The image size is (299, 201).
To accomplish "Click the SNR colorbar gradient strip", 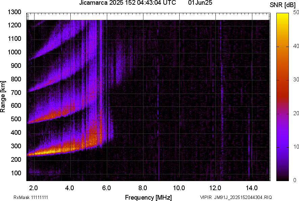I will pyautogui.click(x=282, y=97).
